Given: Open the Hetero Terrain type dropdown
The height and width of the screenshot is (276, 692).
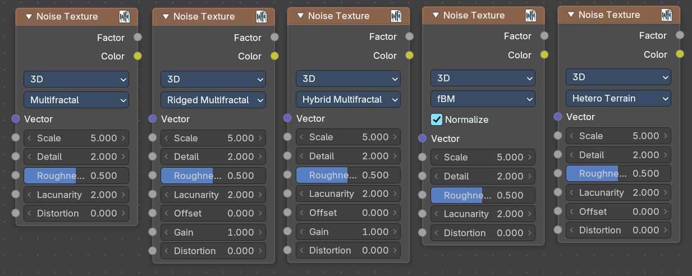Looking at the screenshot, I should tap(618, 98).
